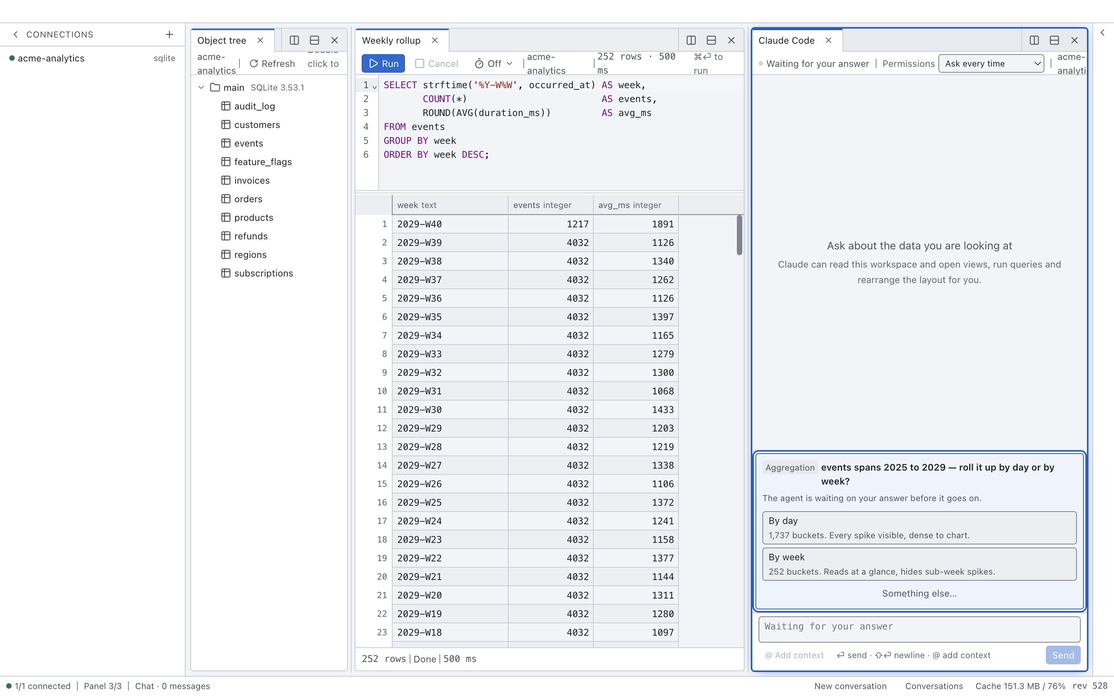This screenshot has width=1114, height=696.
Task: Close the Weekly rollup tab
Action: coord(434,41)
